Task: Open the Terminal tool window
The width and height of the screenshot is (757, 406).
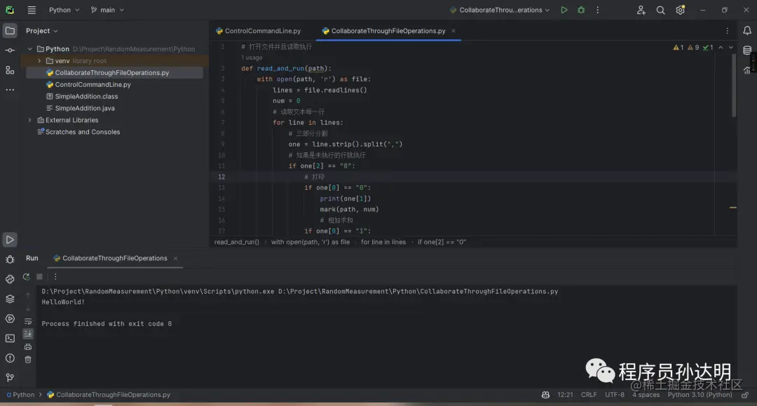Action: point(10,339)
